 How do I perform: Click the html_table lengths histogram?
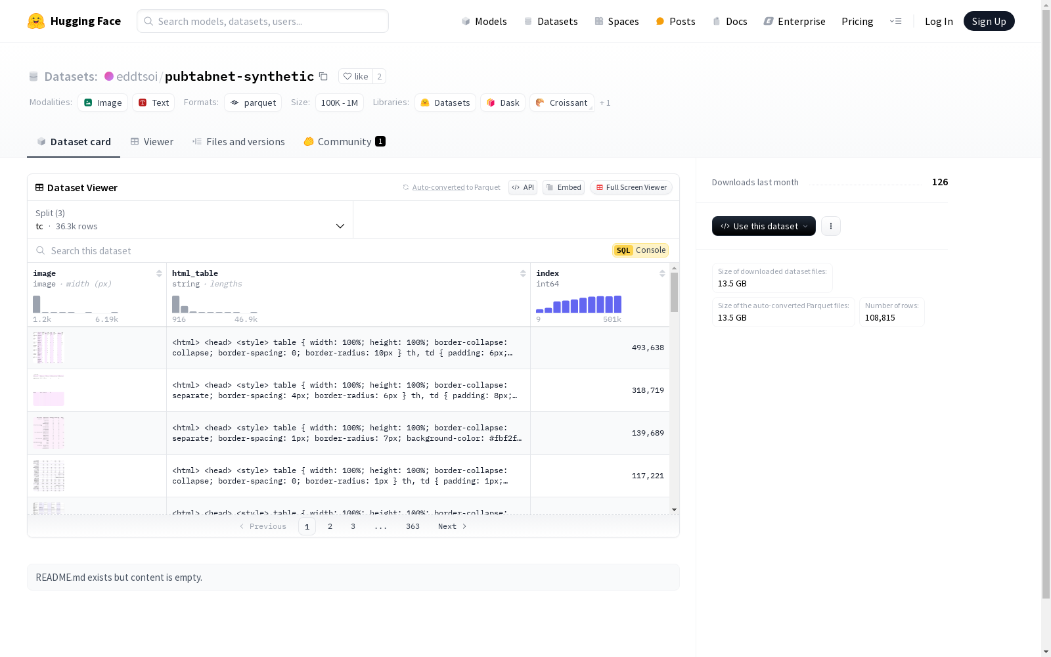pos(215,304)
